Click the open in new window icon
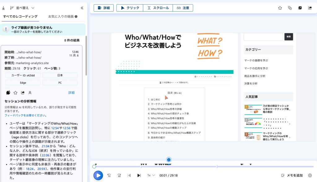This screenshot has height=182, width=317. point(300,8)
